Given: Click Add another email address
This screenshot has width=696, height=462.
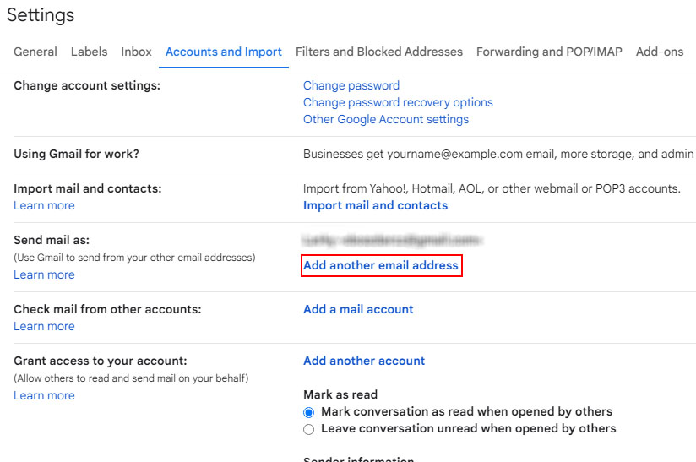Looking at the screenshot, I should [x=381, y=265].
